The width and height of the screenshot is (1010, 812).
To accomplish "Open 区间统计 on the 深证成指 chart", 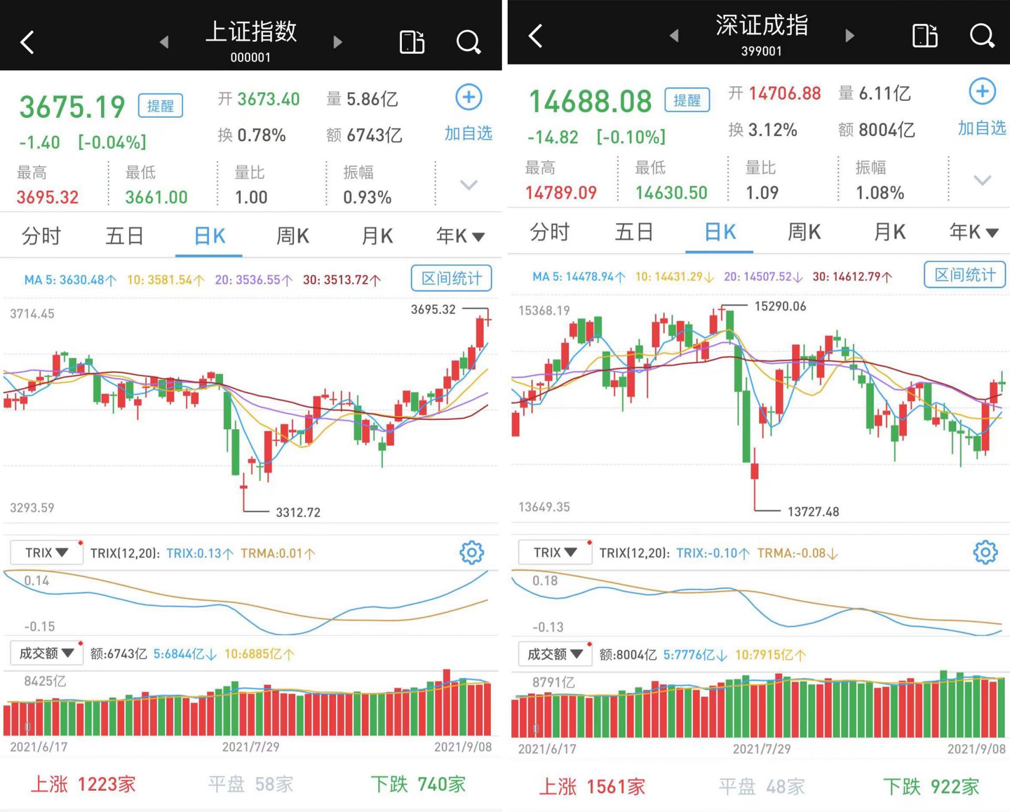I will click(965, 274).
